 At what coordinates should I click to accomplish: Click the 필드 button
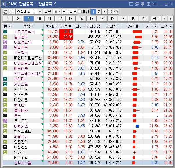click(156, 19)
